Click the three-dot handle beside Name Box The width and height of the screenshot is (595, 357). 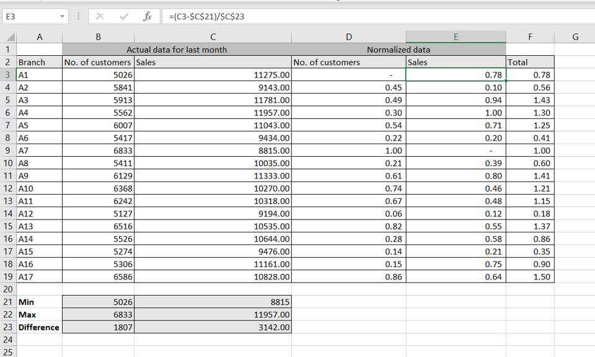(79, 17)
